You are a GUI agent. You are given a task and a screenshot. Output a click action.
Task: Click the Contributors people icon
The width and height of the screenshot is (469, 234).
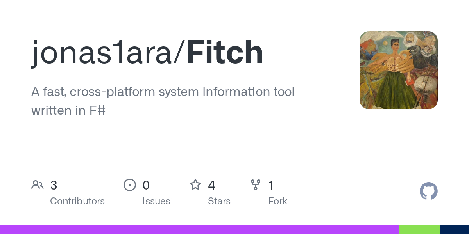click(38, 185)
